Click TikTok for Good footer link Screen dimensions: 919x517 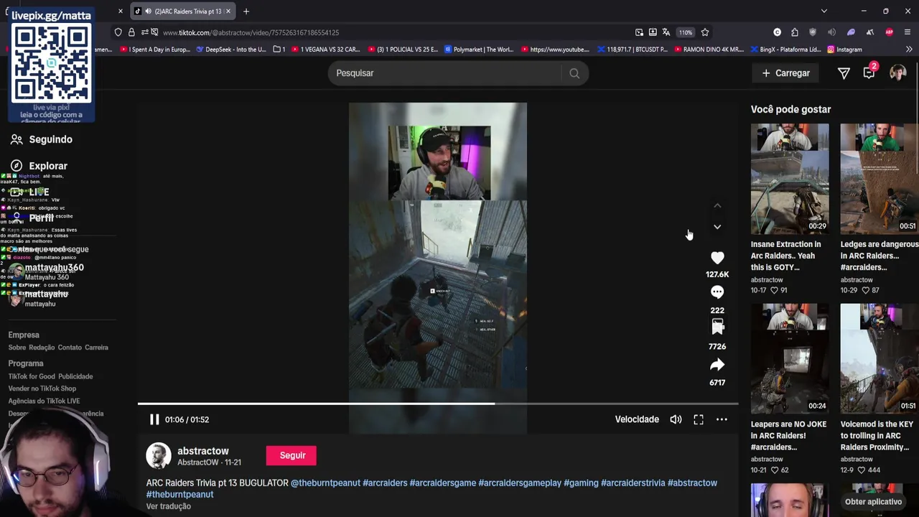32,376
